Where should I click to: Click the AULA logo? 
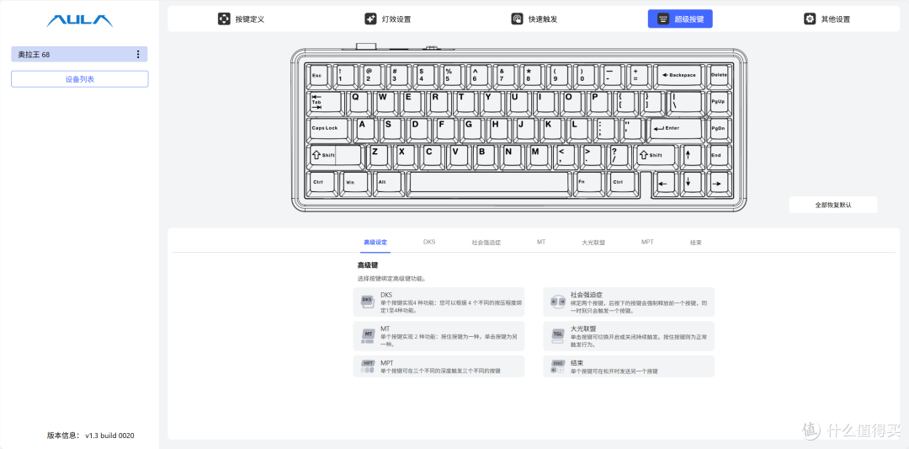(79, 21)
